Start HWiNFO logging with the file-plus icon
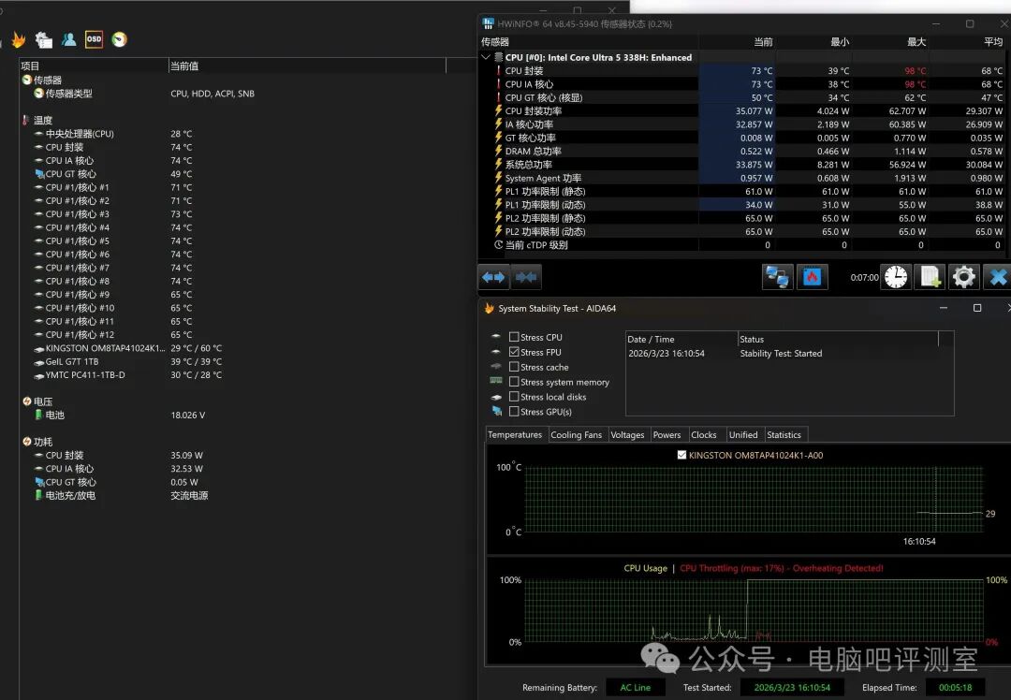This screenshot has width=1011, height=700. [930, 277]
